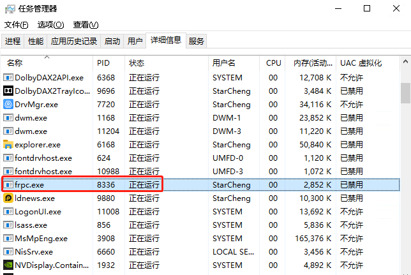The height and width of the screenshot is (275, 411).
Task: Open the 选项(O) menu
Action: click(50, 25)
